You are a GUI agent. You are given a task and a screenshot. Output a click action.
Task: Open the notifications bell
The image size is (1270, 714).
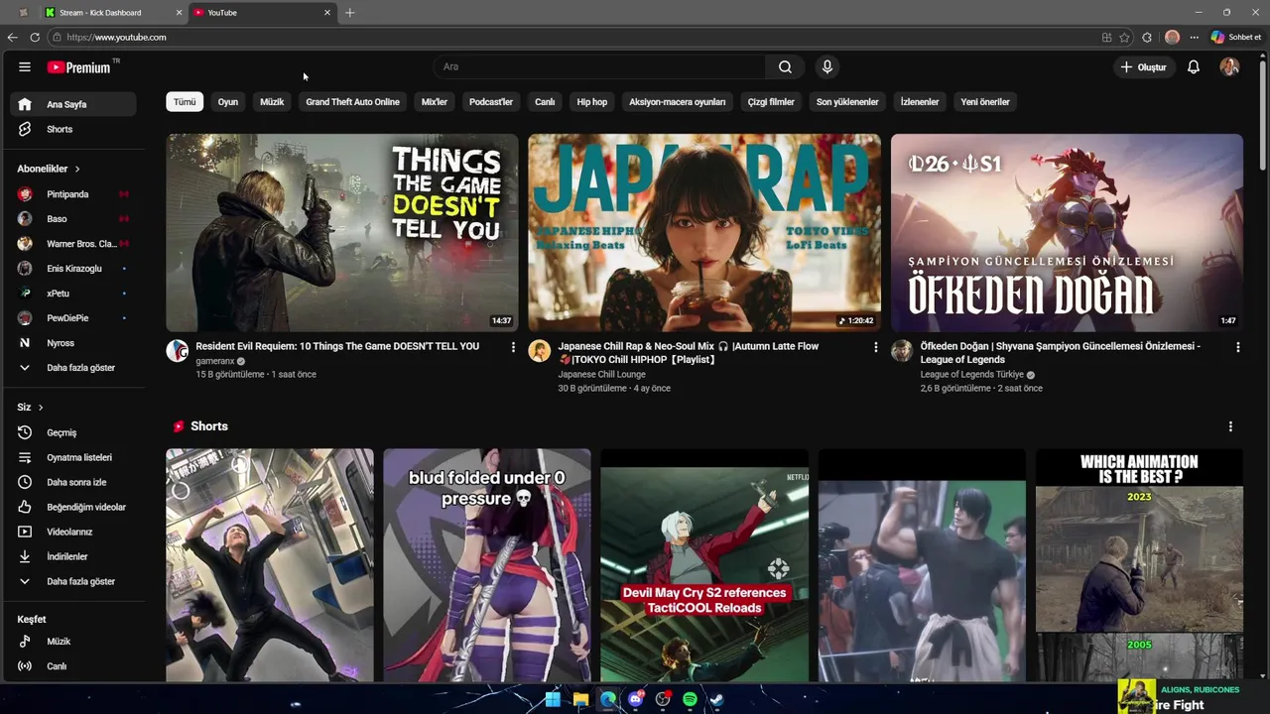1194,66
